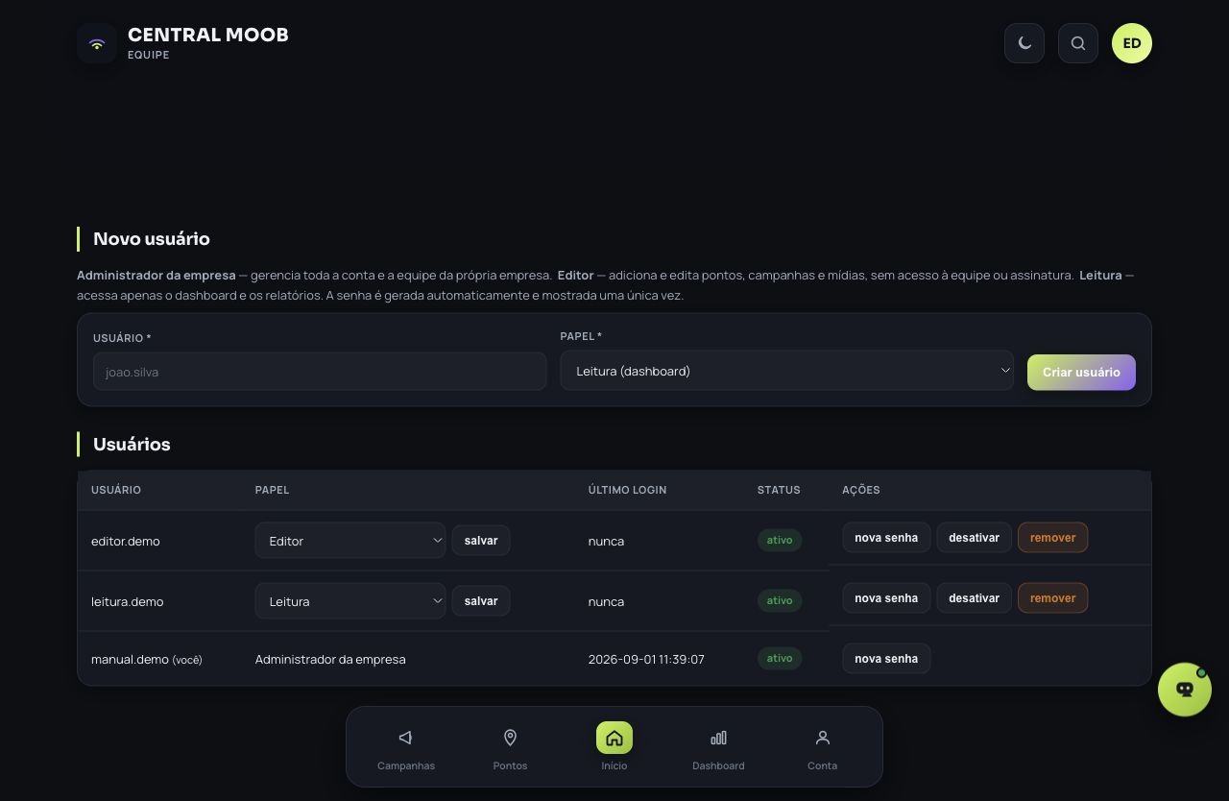
Task: Click the Criar usuário button
Action: tap(1081, 373)
